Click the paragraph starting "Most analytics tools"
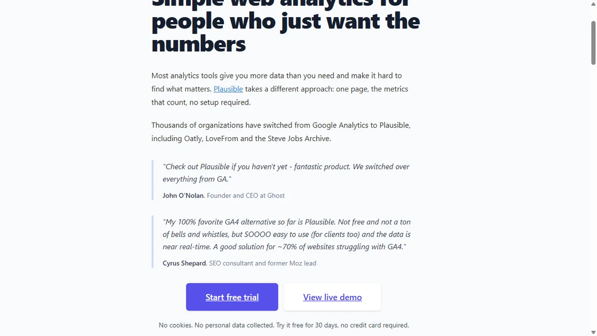The width and height of the screenshot is (597, 336). point(280,89)
